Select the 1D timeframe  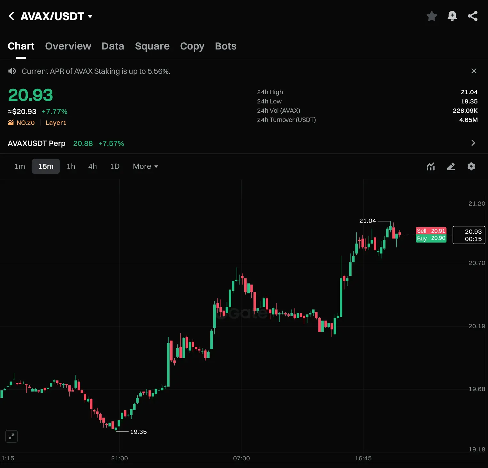click(115, 166)
